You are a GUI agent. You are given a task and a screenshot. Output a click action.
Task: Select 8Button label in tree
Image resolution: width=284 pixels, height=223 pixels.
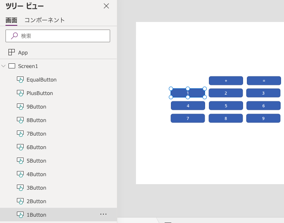point(36,120)
